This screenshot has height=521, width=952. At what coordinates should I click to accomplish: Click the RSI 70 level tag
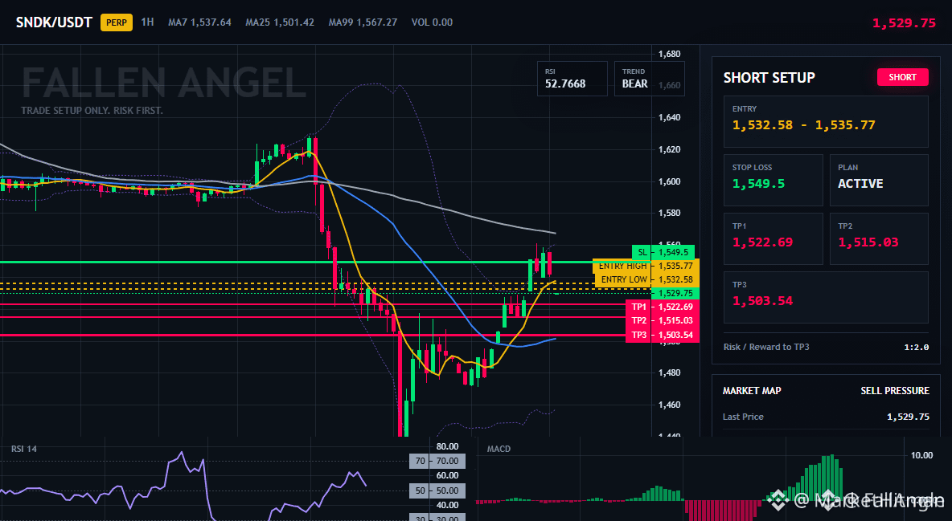point(437,461)
